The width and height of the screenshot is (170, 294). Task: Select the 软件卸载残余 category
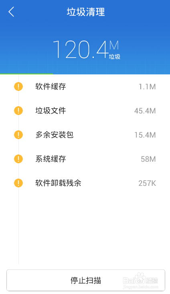click(85, 183)
